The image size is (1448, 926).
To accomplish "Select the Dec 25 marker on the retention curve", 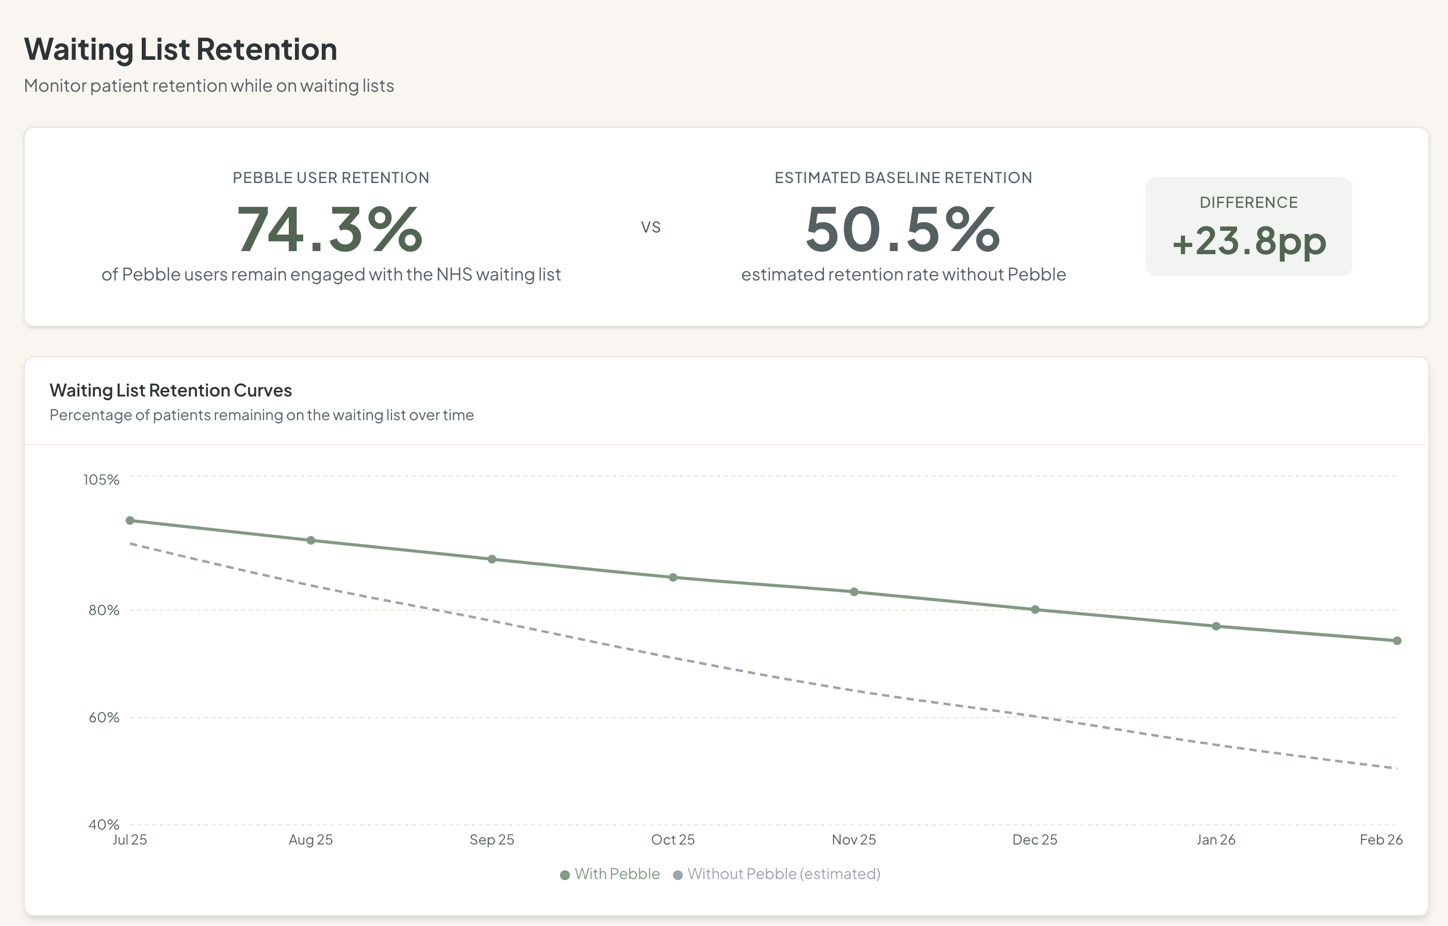I will click(x=1034, y=610).
